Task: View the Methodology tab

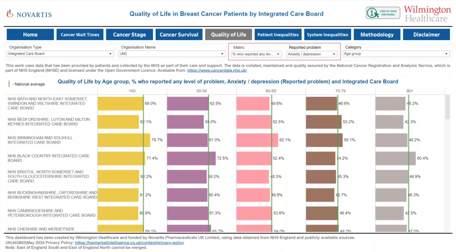Action: [x=377, y=34]
